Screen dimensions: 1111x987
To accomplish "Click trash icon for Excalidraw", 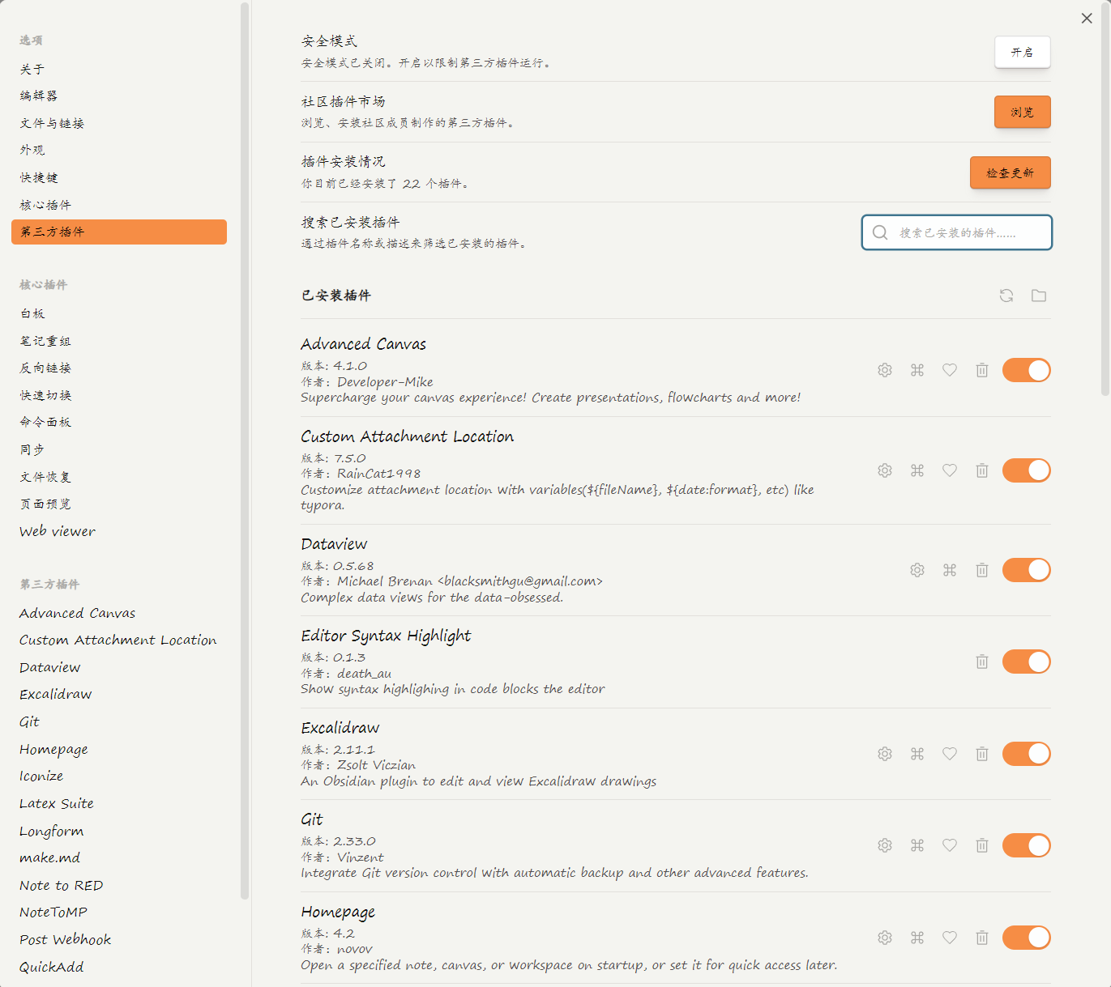I will click(x=982, y=754).
